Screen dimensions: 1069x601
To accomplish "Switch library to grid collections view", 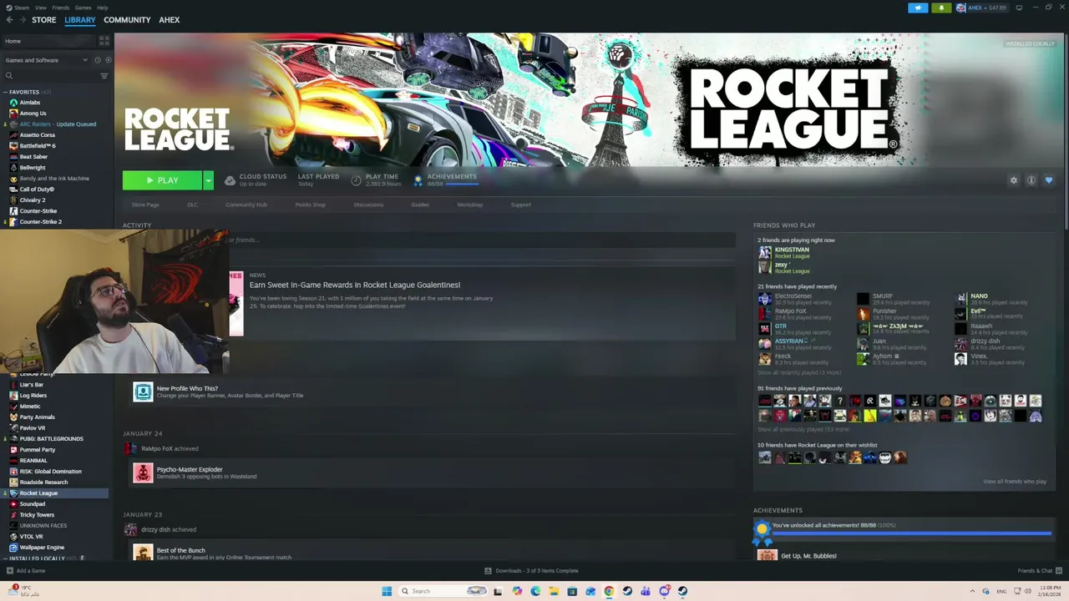I will coord(104,40).
